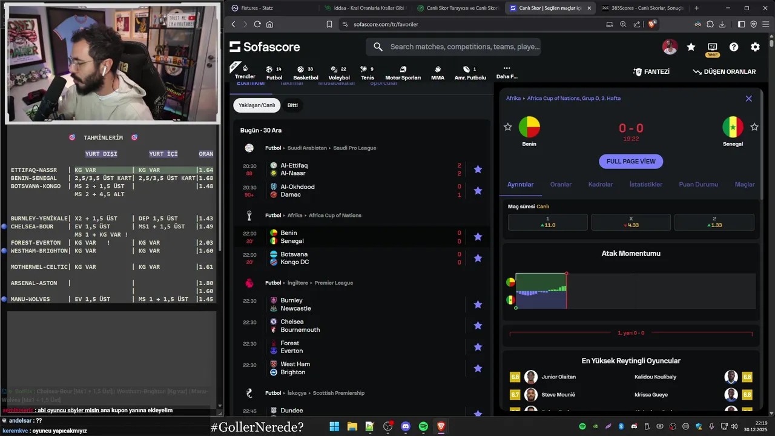775x436 pixels.
Task: Toggle favorite star for Burnley vs Newcastle
Action: pyautogui.click(x=478, y=304)
